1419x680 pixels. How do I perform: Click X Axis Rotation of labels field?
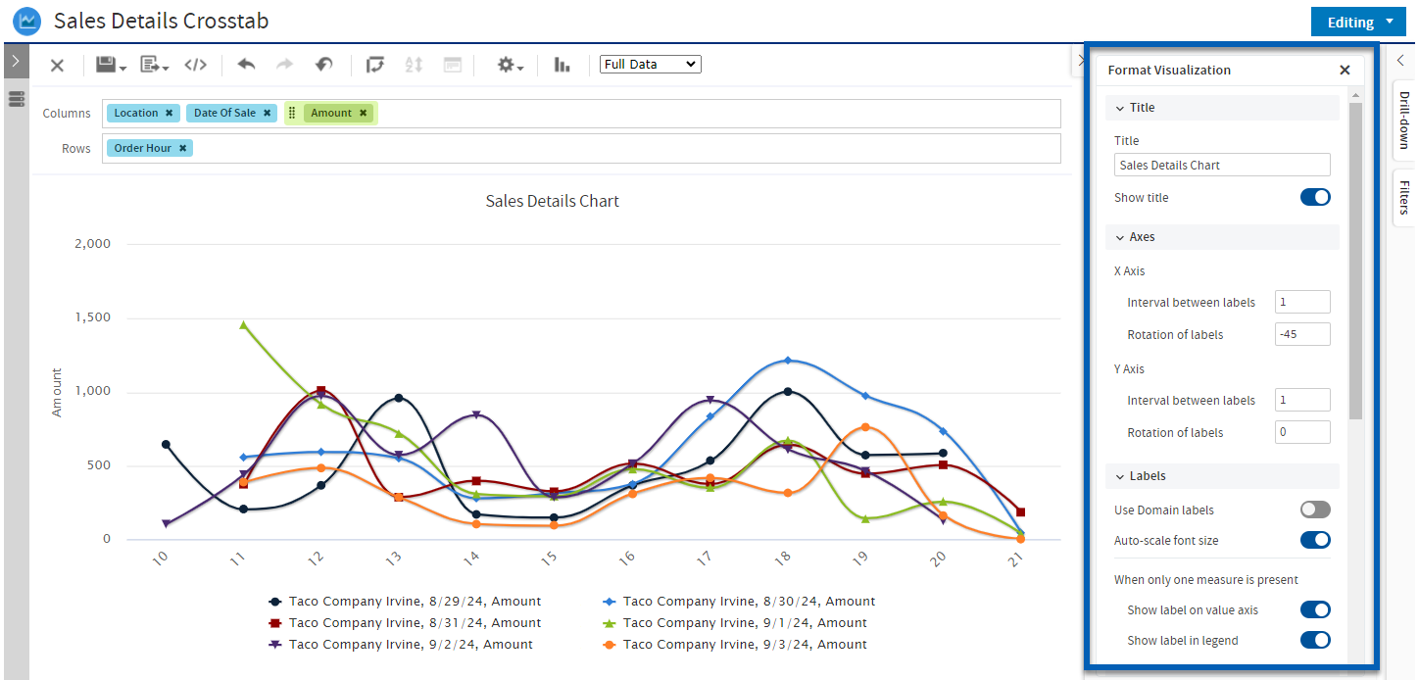pyautogui.click(x=1302, y=334)
